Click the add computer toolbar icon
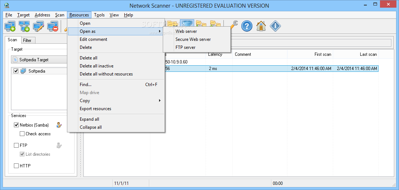399x190 pixels. click(x=10, y=26)
